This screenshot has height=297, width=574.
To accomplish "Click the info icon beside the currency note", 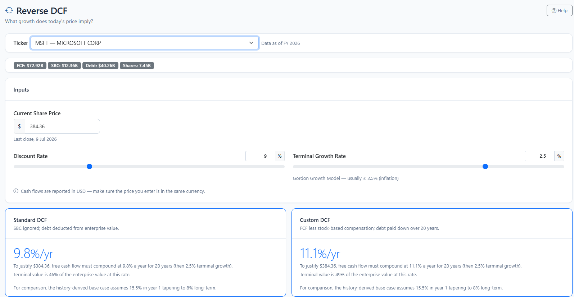I will click(x=16, y=191).
